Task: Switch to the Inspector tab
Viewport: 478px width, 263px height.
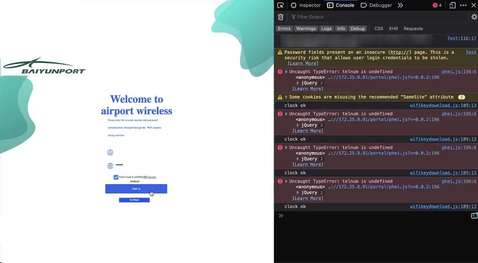Action: point(306,5)
